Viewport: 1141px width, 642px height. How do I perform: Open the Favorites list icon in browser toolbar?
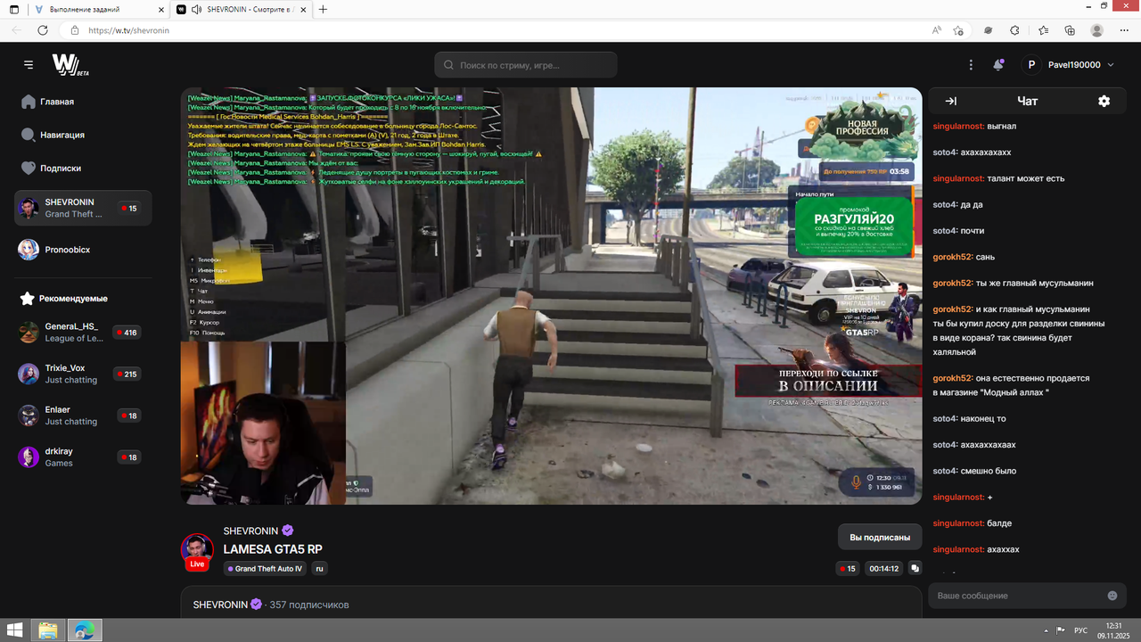click(x=1043, y=30)
